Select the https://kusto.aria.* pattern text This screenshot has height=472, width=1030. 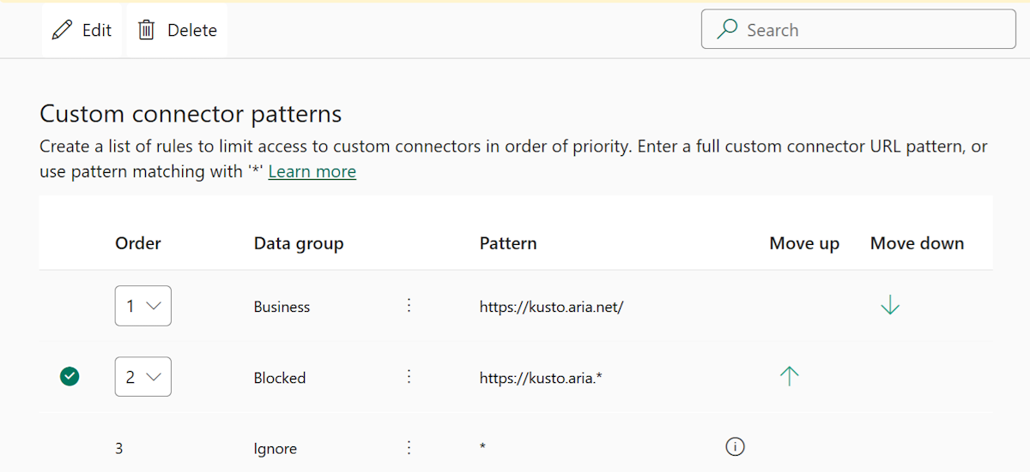click(541, 378)
